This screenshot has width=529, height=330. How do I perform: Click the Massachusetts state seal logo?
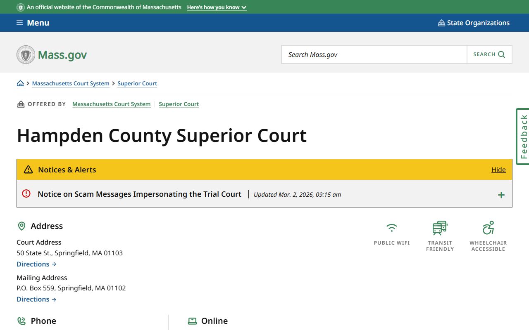(x=26, y=54)
